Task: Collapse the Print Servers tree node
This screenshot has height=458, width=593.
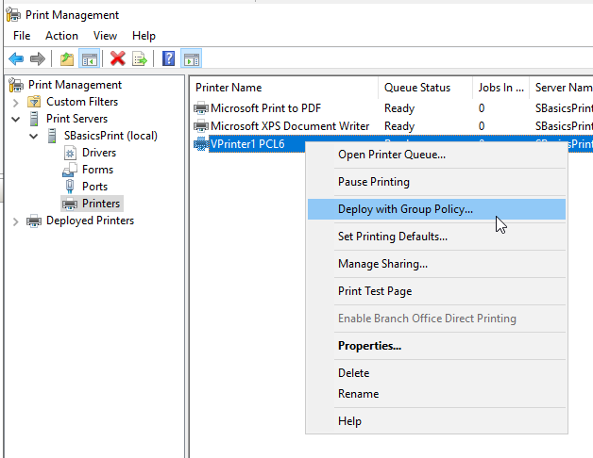Action: (15, 120)
